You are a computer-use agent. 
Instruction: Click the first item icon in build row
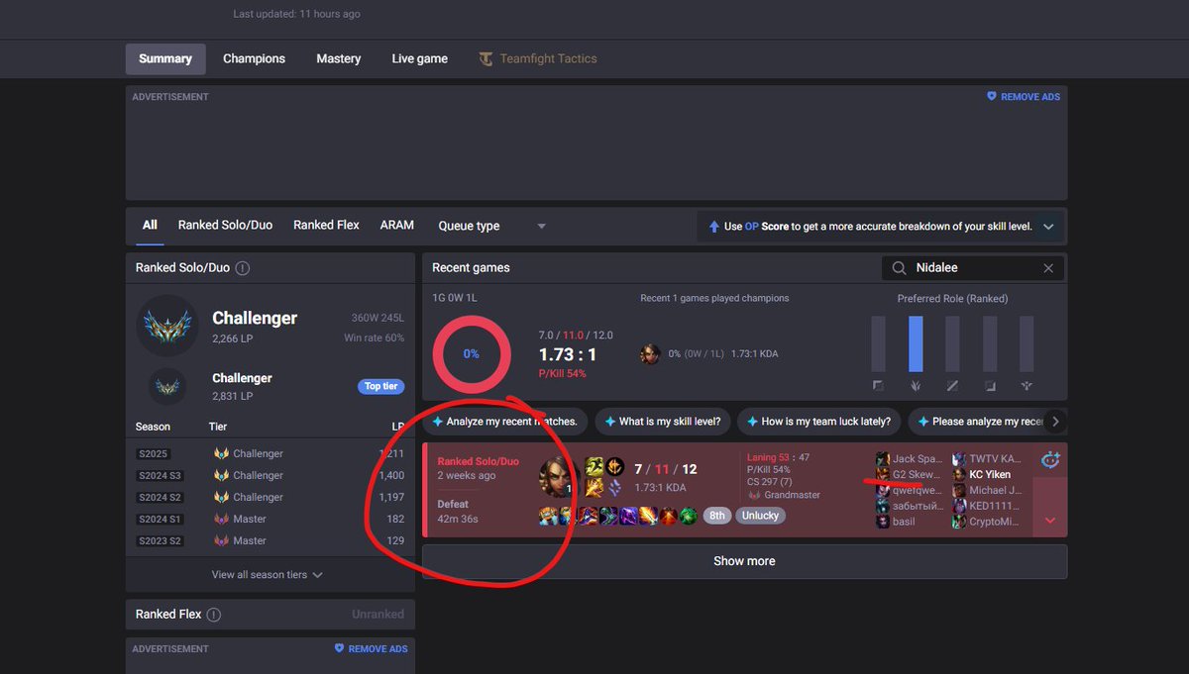[548, 516]
